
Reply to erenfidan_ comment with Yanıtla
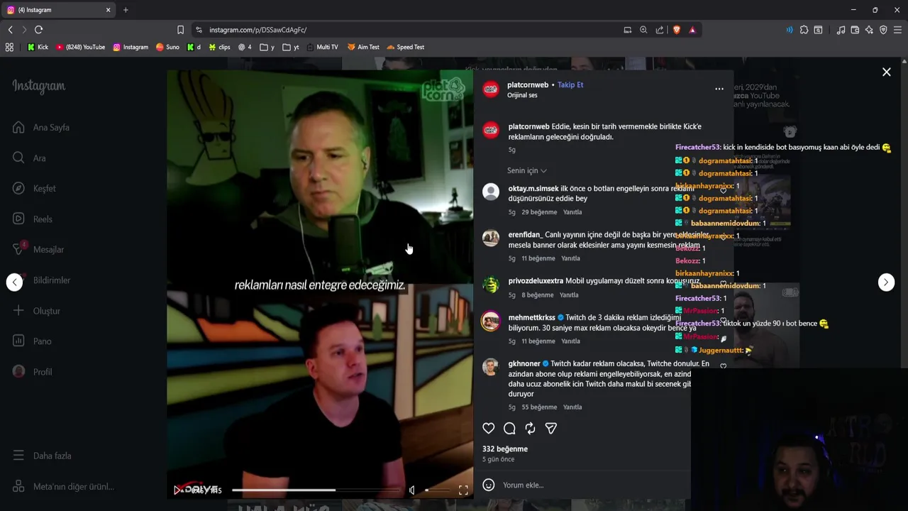[570, 258]
